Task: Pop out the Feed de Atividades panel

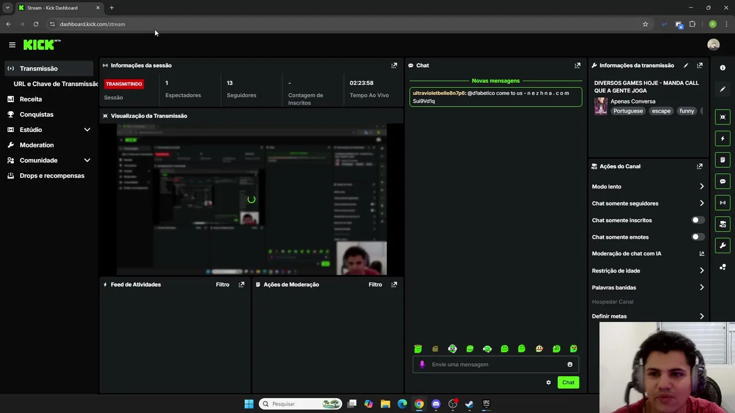Action: point(241,285)
